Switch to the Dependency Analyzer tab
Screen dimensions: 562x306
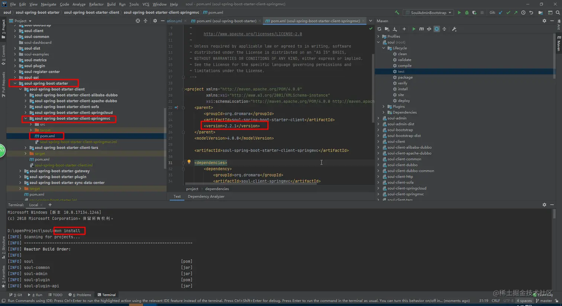tap(206, 197)
